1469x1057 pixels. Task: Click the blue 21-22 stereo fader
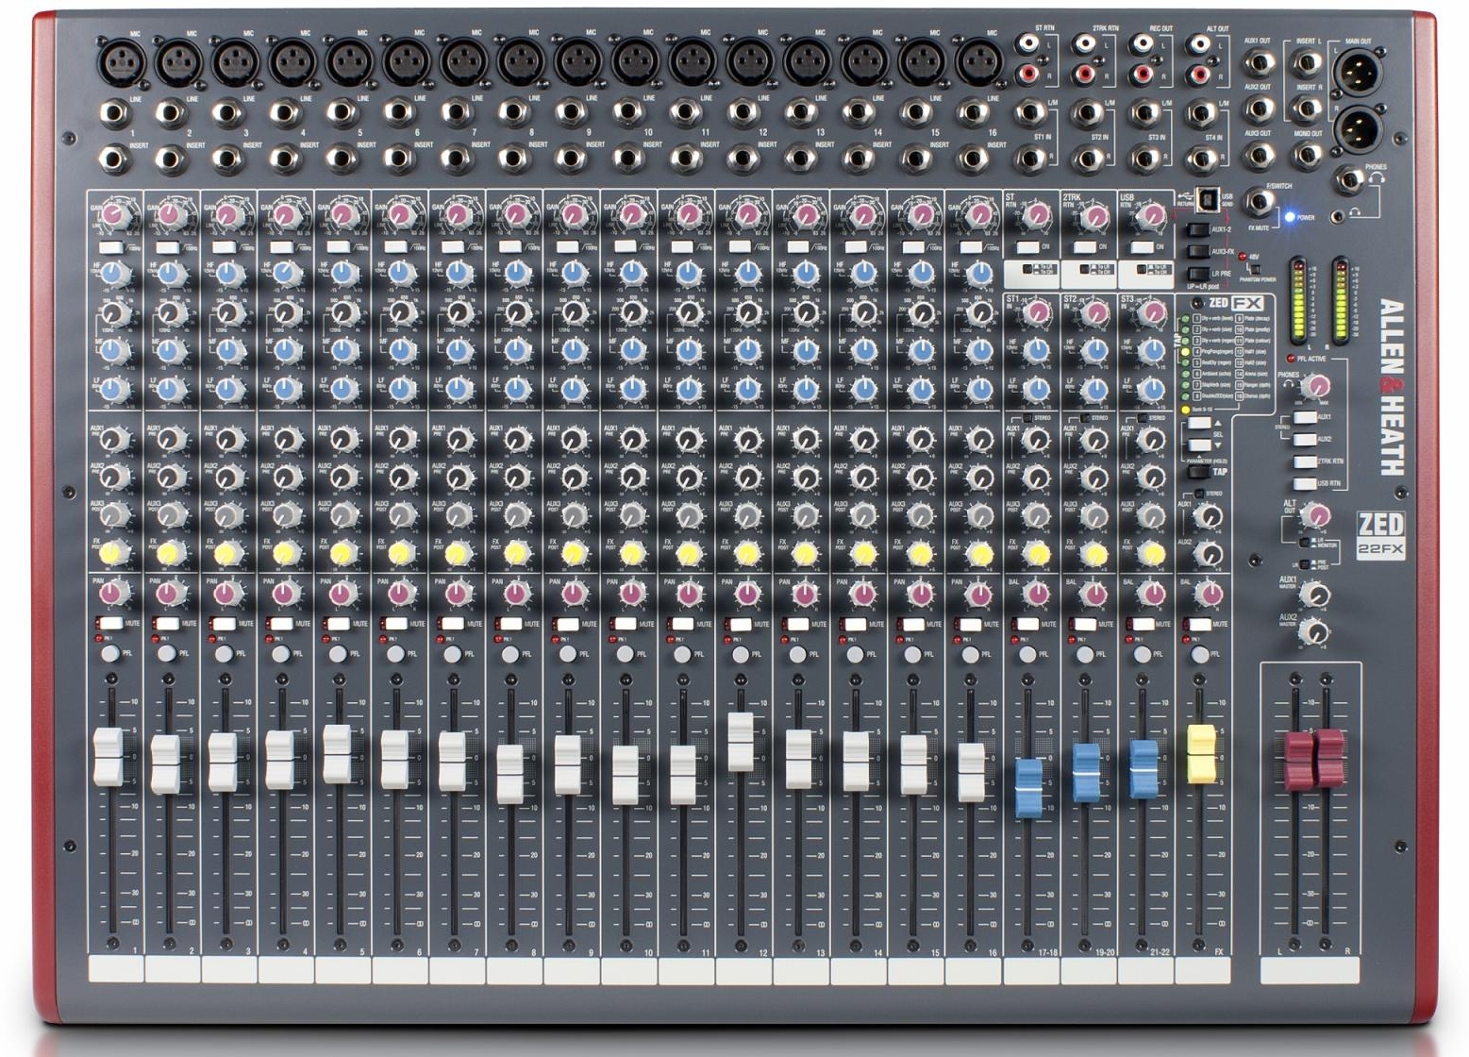[1143, 769]
